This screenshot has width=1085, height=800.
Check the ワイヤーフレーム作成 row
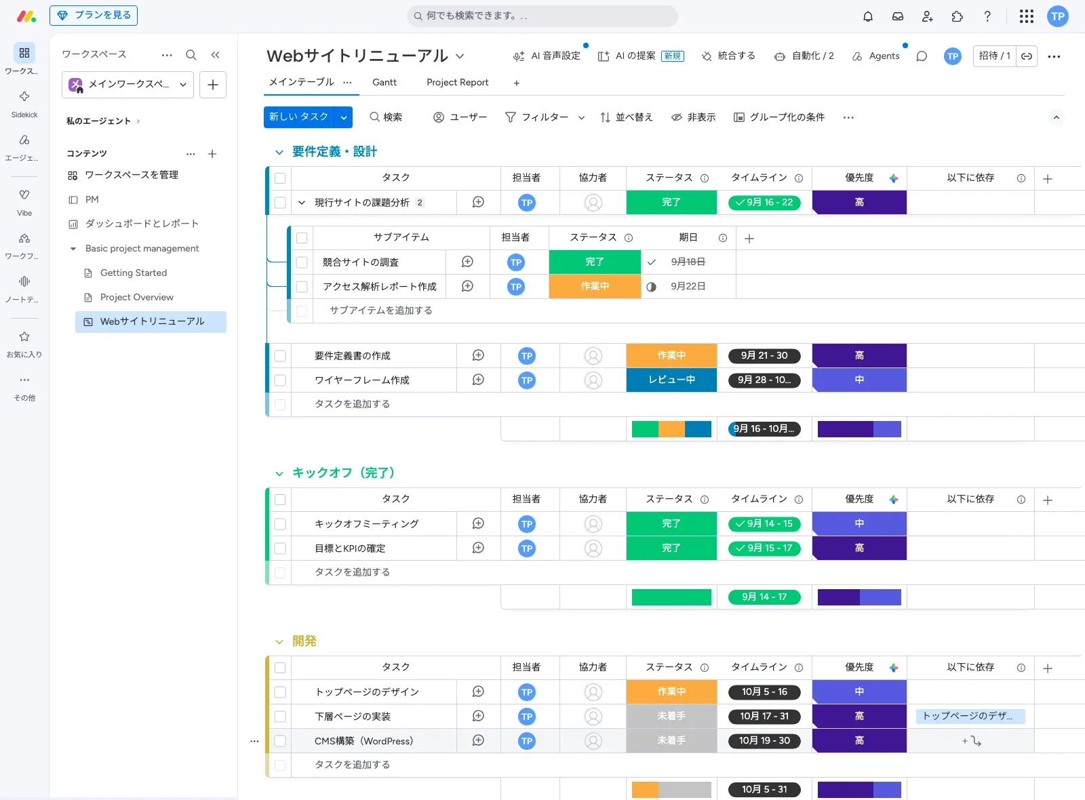click(x=280, y=380)
